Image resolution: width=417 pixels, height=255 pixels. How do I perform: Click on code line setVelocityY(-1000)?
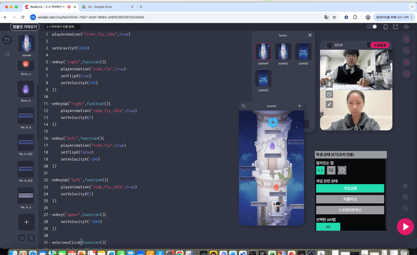[x=81, y=222]
